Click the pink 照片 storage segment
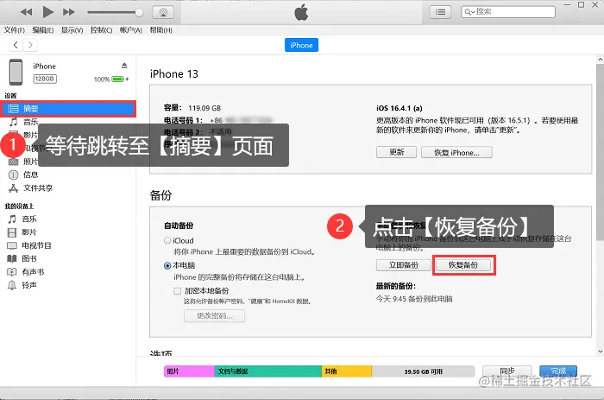The image size is (604, 400). [189, 371]
